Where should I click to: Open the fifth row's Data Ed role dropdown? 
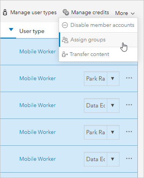pos(101,159)
